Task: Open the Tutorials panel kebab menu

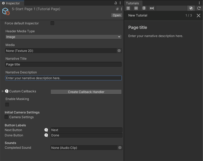Action: point(199,3)
